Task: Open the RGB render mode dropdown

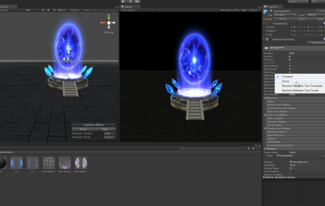Action: 32,10
